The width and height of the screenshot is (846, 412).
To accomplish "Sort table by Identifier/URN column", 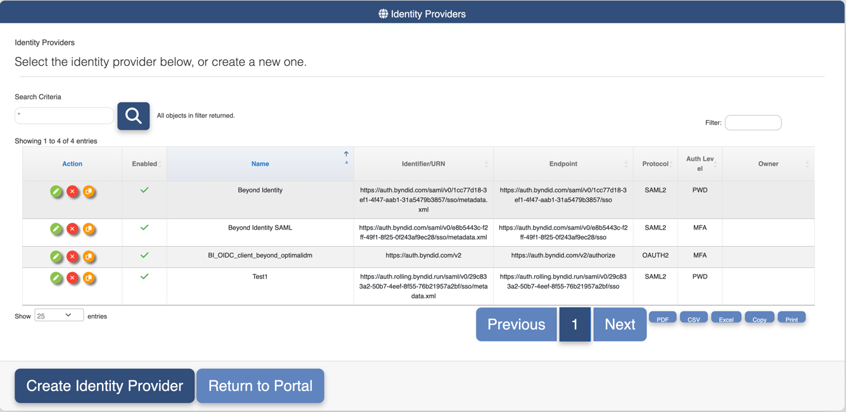I will (x=423, y=164).
